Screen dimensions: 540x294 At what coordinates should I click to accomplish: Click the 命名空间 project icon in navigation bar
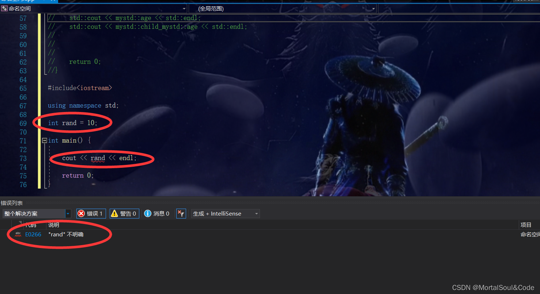click(x=4, y=8)
